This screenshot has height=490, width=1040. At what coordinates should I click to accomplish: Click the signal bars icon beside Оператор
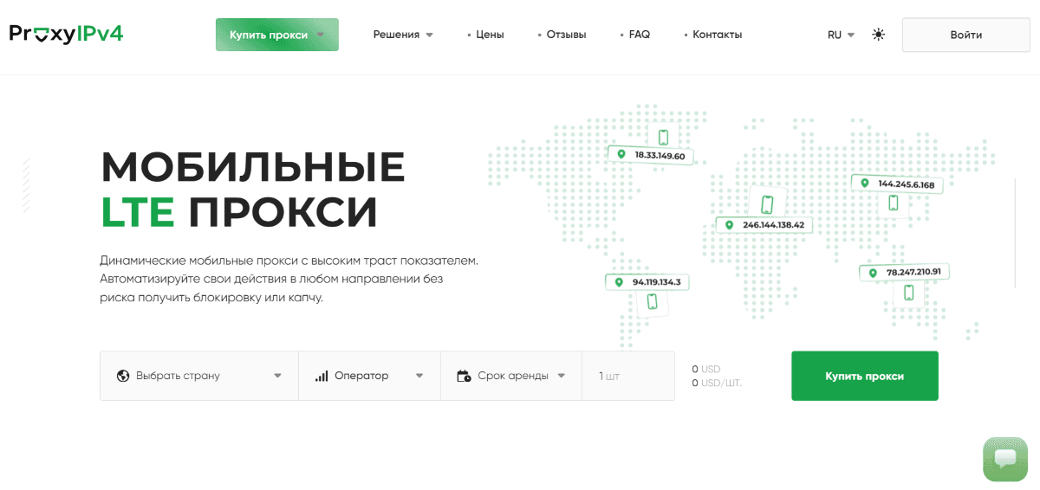click(x=322, y=376)
